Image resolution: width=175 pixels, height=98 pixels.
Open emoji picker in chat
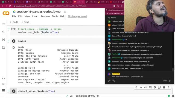pos(109,81)
